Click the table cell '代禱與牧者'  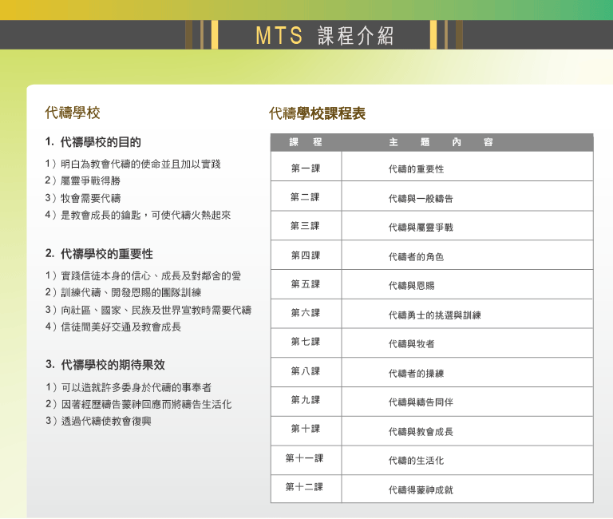[411, 344]
